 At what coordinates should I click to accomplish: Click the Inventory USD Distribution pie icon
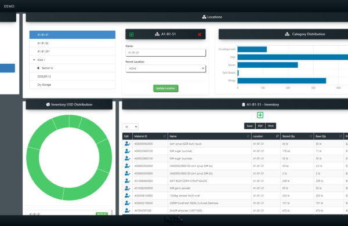(48, 104)
